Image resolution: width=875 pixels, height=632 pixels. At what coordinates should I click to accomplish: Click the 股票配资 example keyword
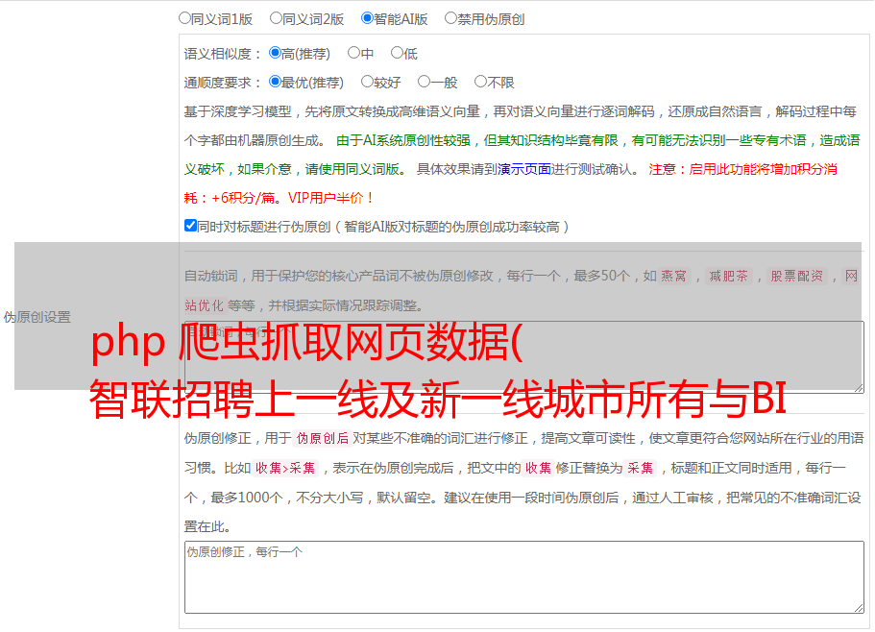click(797, 276)
